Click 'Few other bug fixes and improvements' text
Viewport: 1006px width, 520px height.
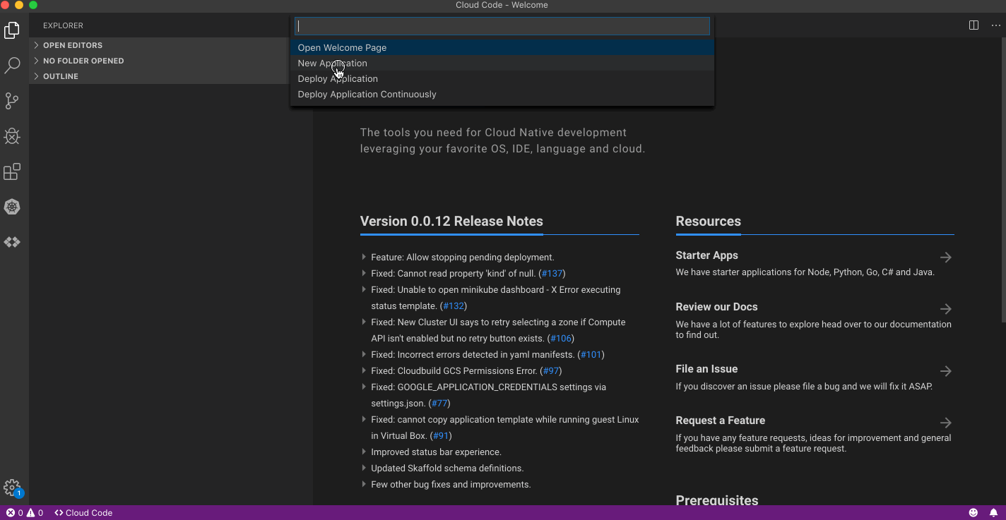tap(451, 485)
